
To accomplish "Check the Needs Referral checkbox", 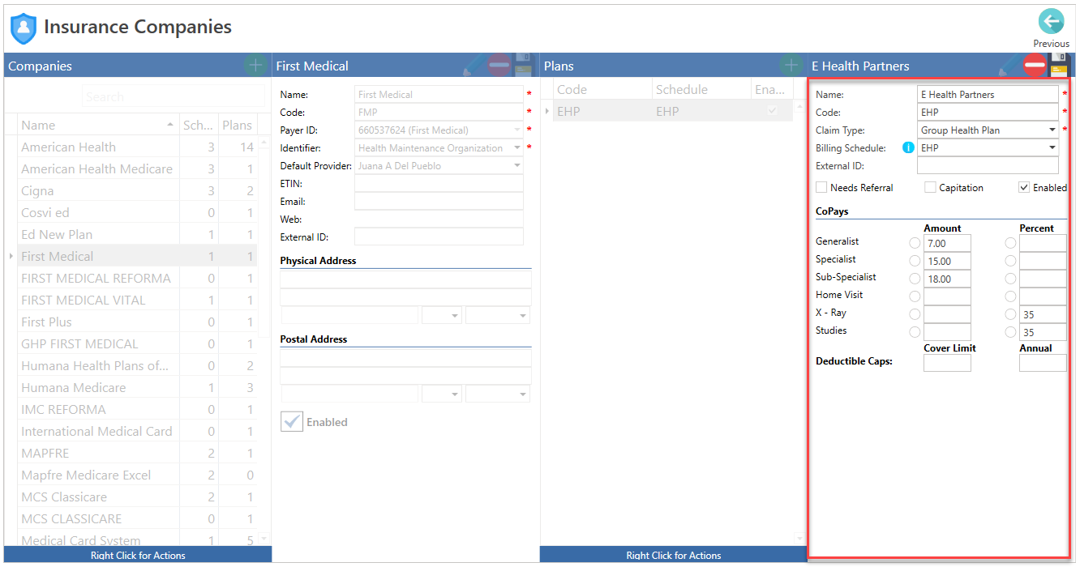I will click(x=821, y=187).
